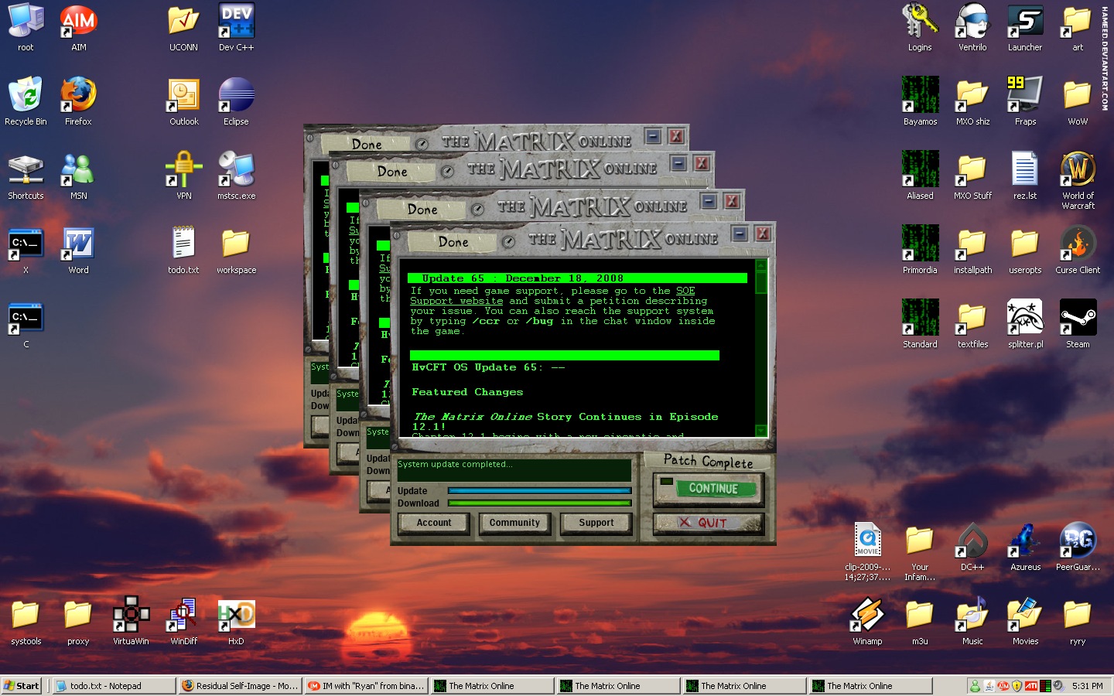Switch to Residual Self-Image Firefox taskbar item
This screenshot has height=696, width=1114.
coord(240,686)
